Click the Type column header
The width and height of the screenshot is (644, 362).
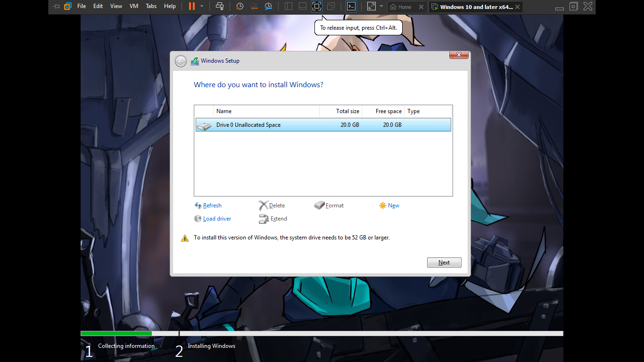(x=428, y=111)
